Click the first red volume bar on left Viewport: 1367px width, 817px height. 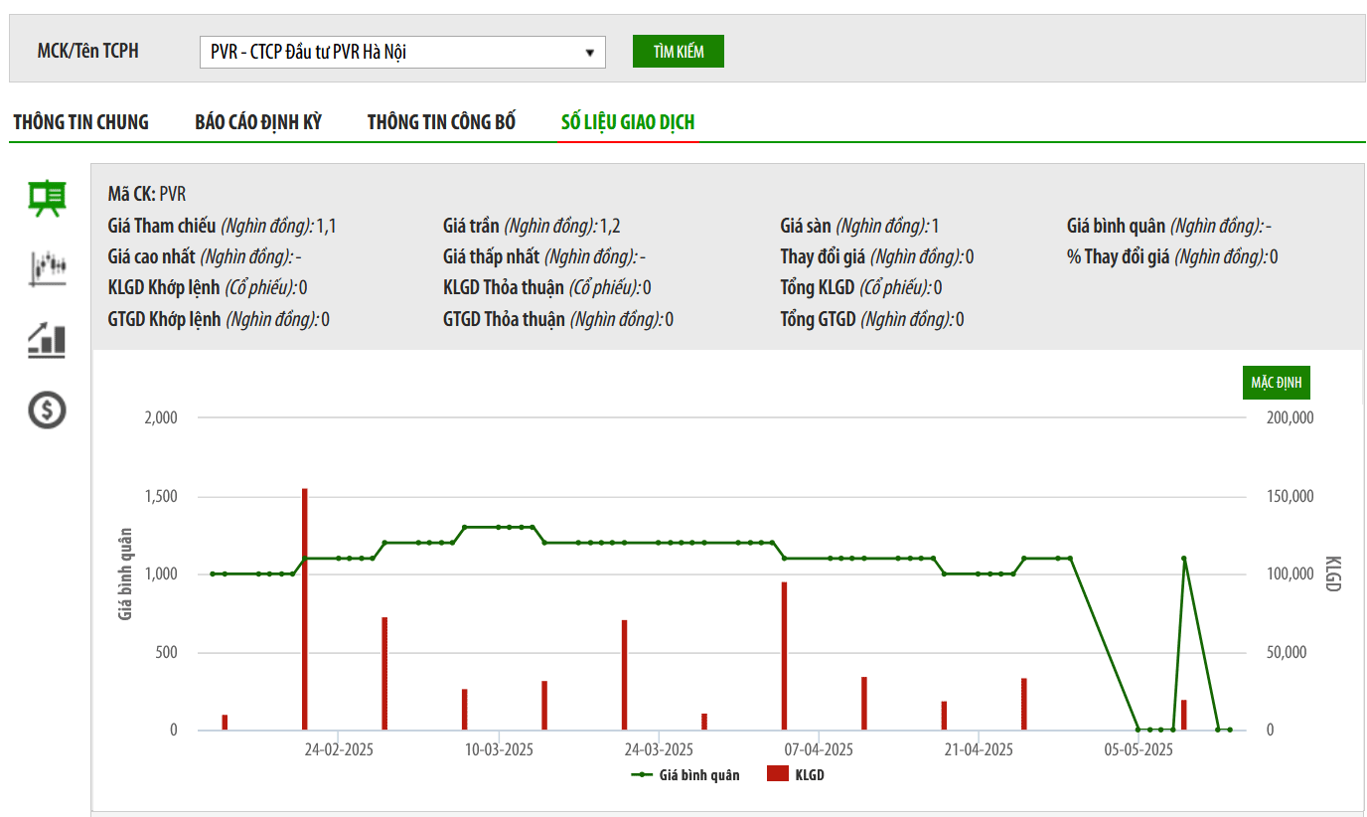[225, 722]
